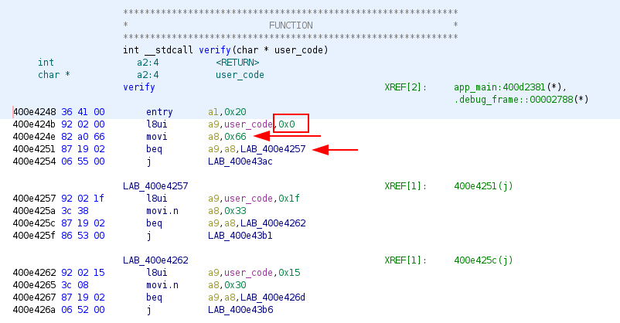This screenshot has height=323, width=620.
Task: Jump to LAB_400e43b6 operand target
Action: (240, 310)
